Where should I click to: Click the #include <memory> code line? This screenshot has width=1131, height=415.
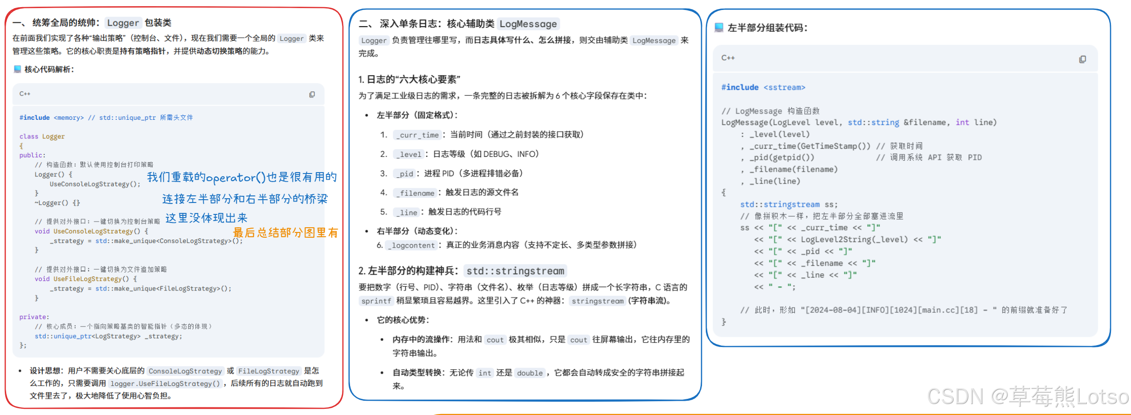pos(106,117)
